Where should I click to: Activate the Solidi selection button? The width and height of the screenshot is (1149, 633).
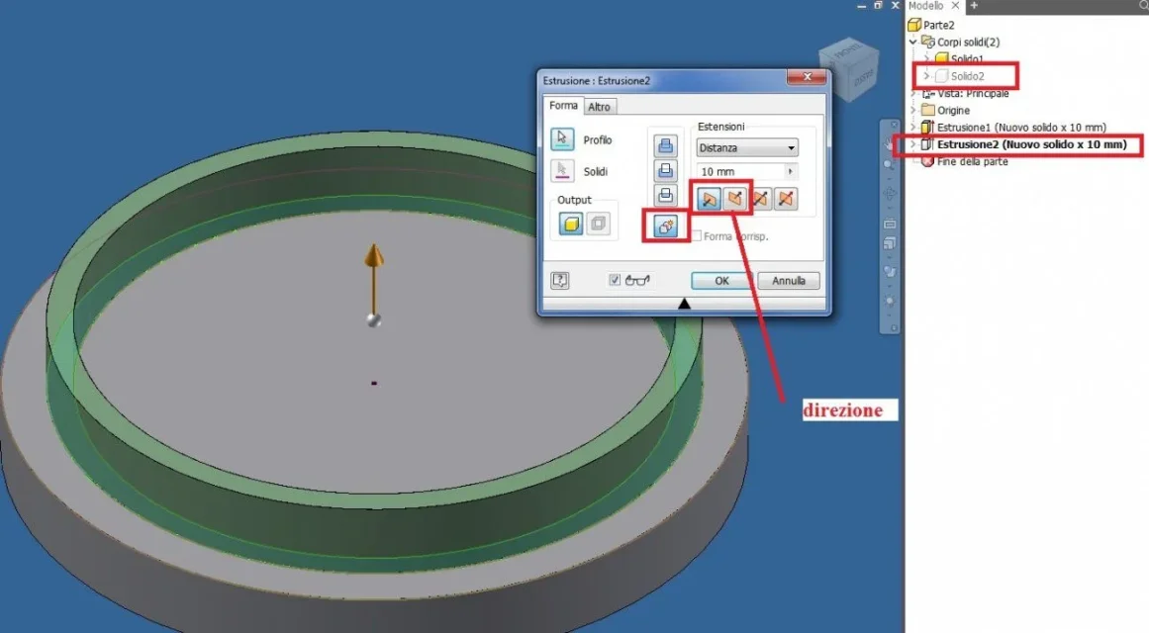click(562, 171)
